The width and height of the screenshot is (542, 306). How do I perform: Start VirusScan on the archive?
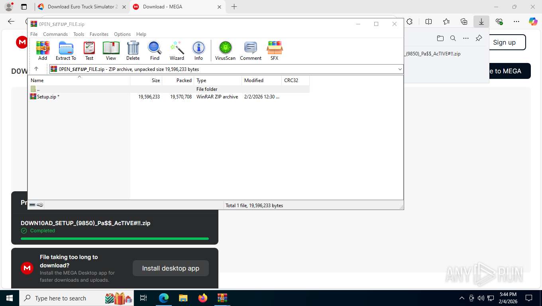tap(225, 51)
